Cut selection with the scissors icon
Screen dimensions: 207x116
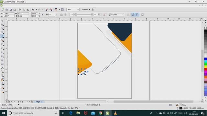(20, 10)
